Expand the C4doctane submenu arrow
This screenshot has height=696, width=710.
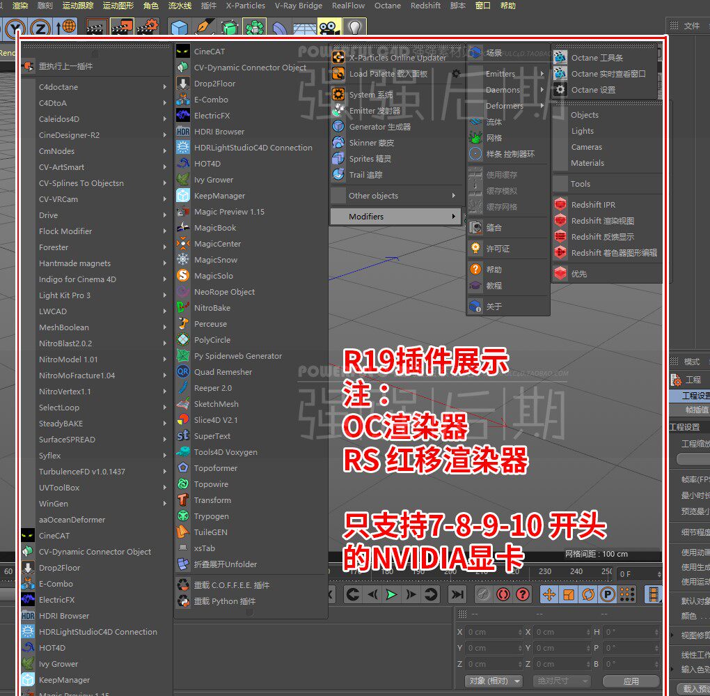(x=165, y=87)
